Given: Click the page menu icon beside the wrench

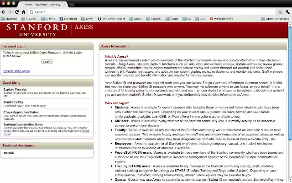Looking at the screenshot, I should 280,12.
